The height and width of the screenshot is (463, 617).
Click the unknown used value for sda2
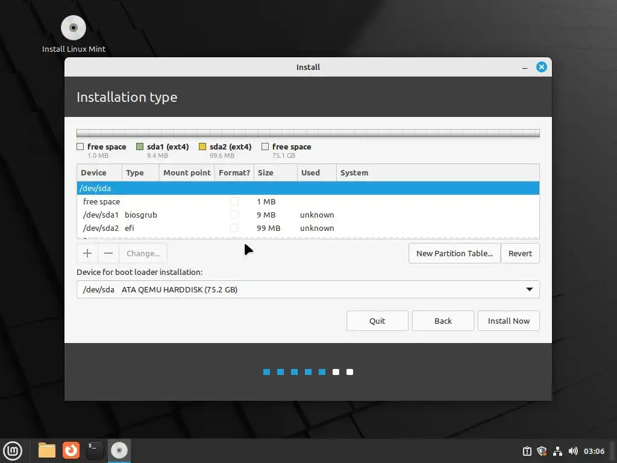click(x=317, y=228)
